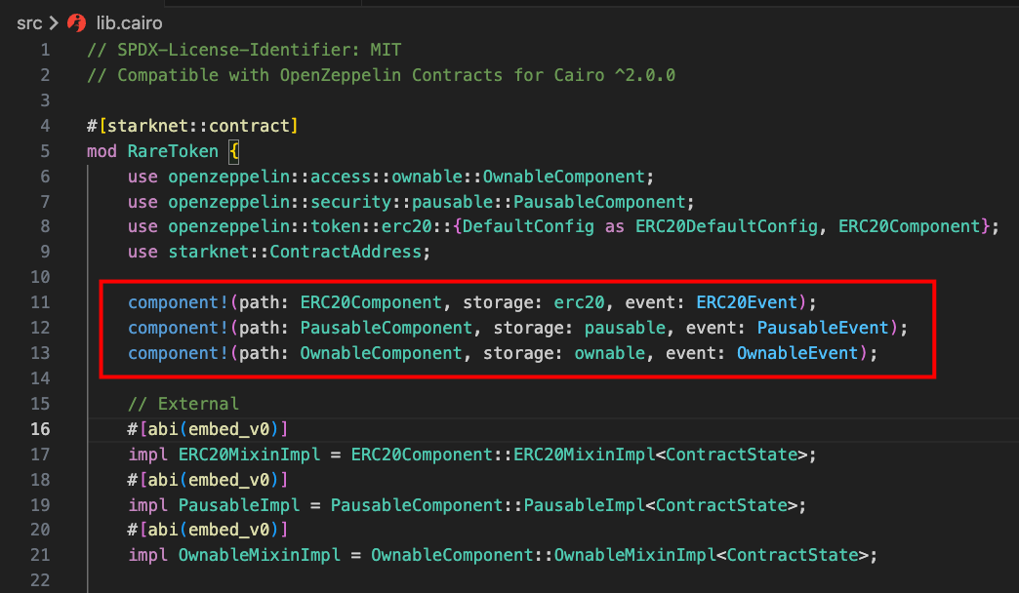This screenshot has width=1019, height=593.
Task: Select line number 16 in the gutter
Action: pos(40,428)
